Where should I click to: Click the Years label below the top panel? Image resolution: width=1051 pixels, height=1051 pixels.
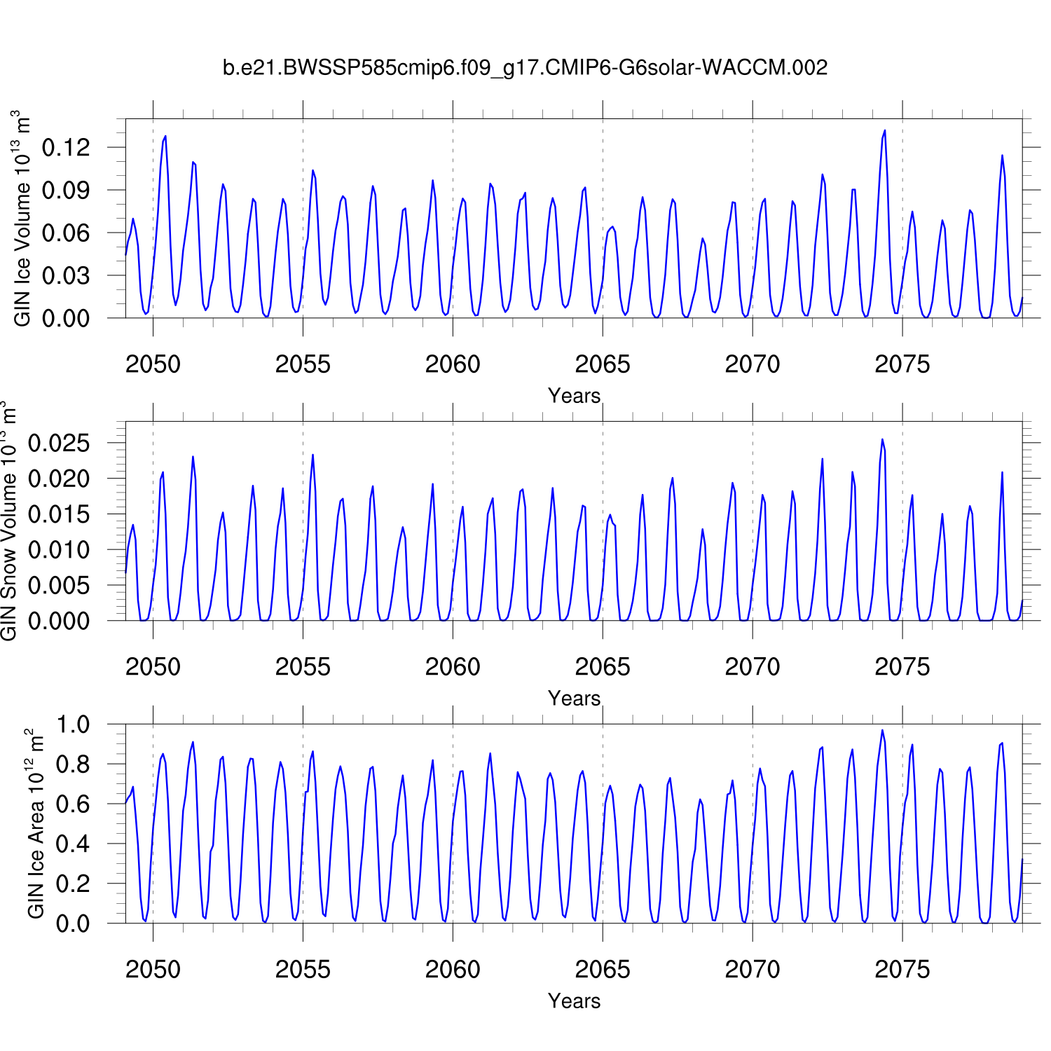coord(574,396)
